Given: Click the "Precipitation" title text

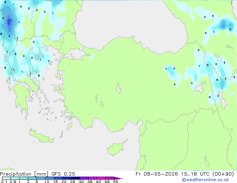Looking at the screenshot, I should [16, 174].
